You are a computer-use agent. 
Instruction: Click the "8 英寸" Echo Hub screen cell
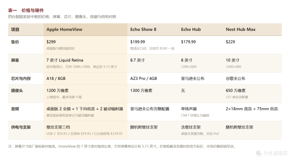187,60
